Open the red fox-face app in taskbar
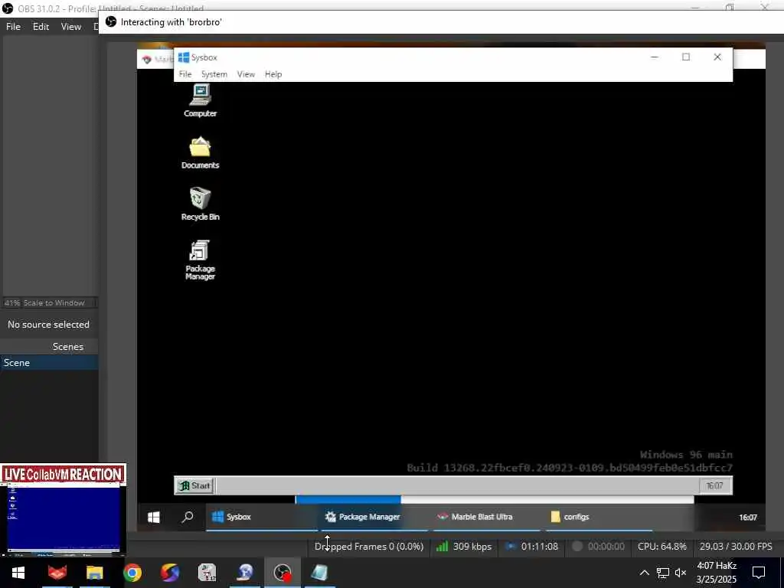 [x=57, y=573]
